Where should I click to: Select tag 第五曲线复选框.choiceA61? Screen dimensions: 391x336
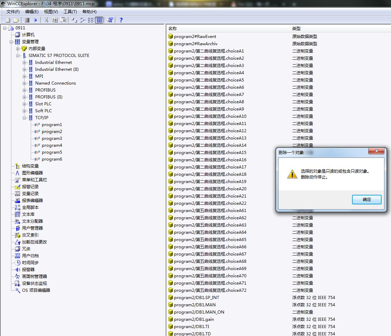pyautogui.click(x=210, y=211)
